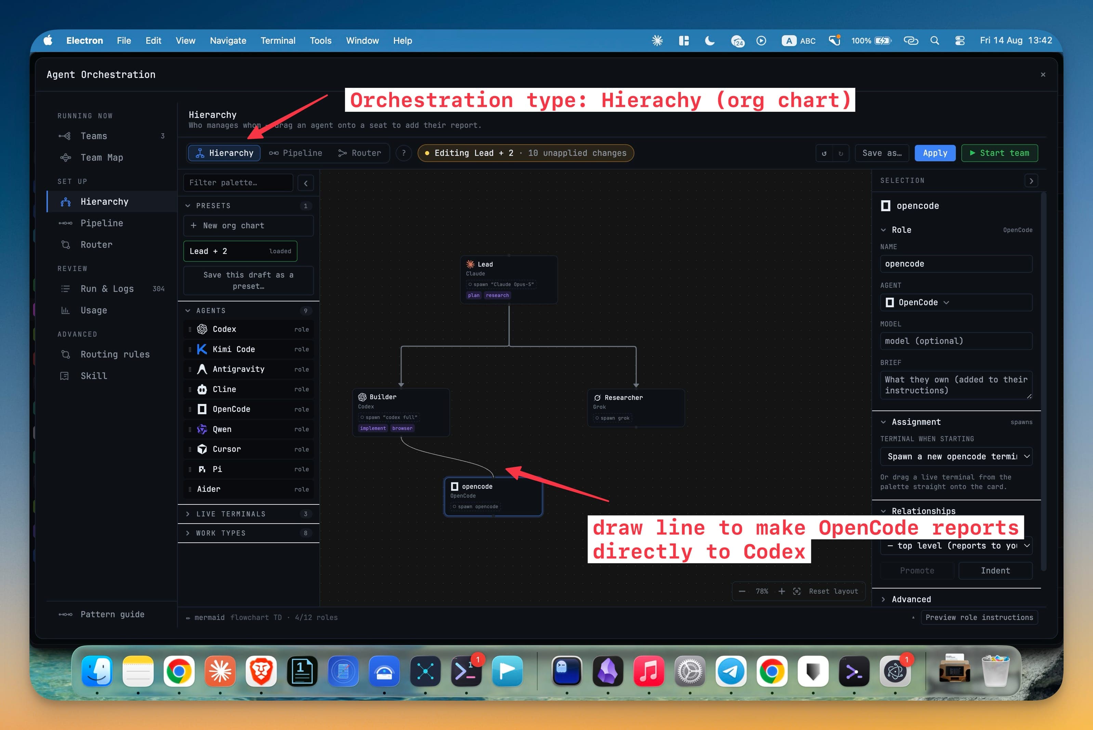Collapse the Agents section in the palette
Image resolution: width=1093 pixels, height=730 pixels.
188,311
